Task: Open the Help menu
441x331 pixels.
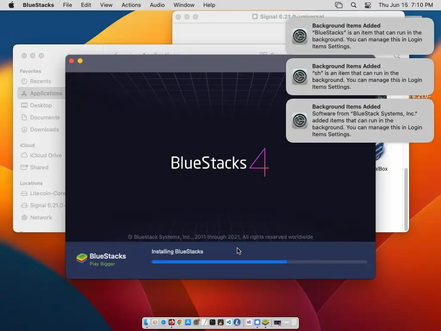Action: point(209,5)
